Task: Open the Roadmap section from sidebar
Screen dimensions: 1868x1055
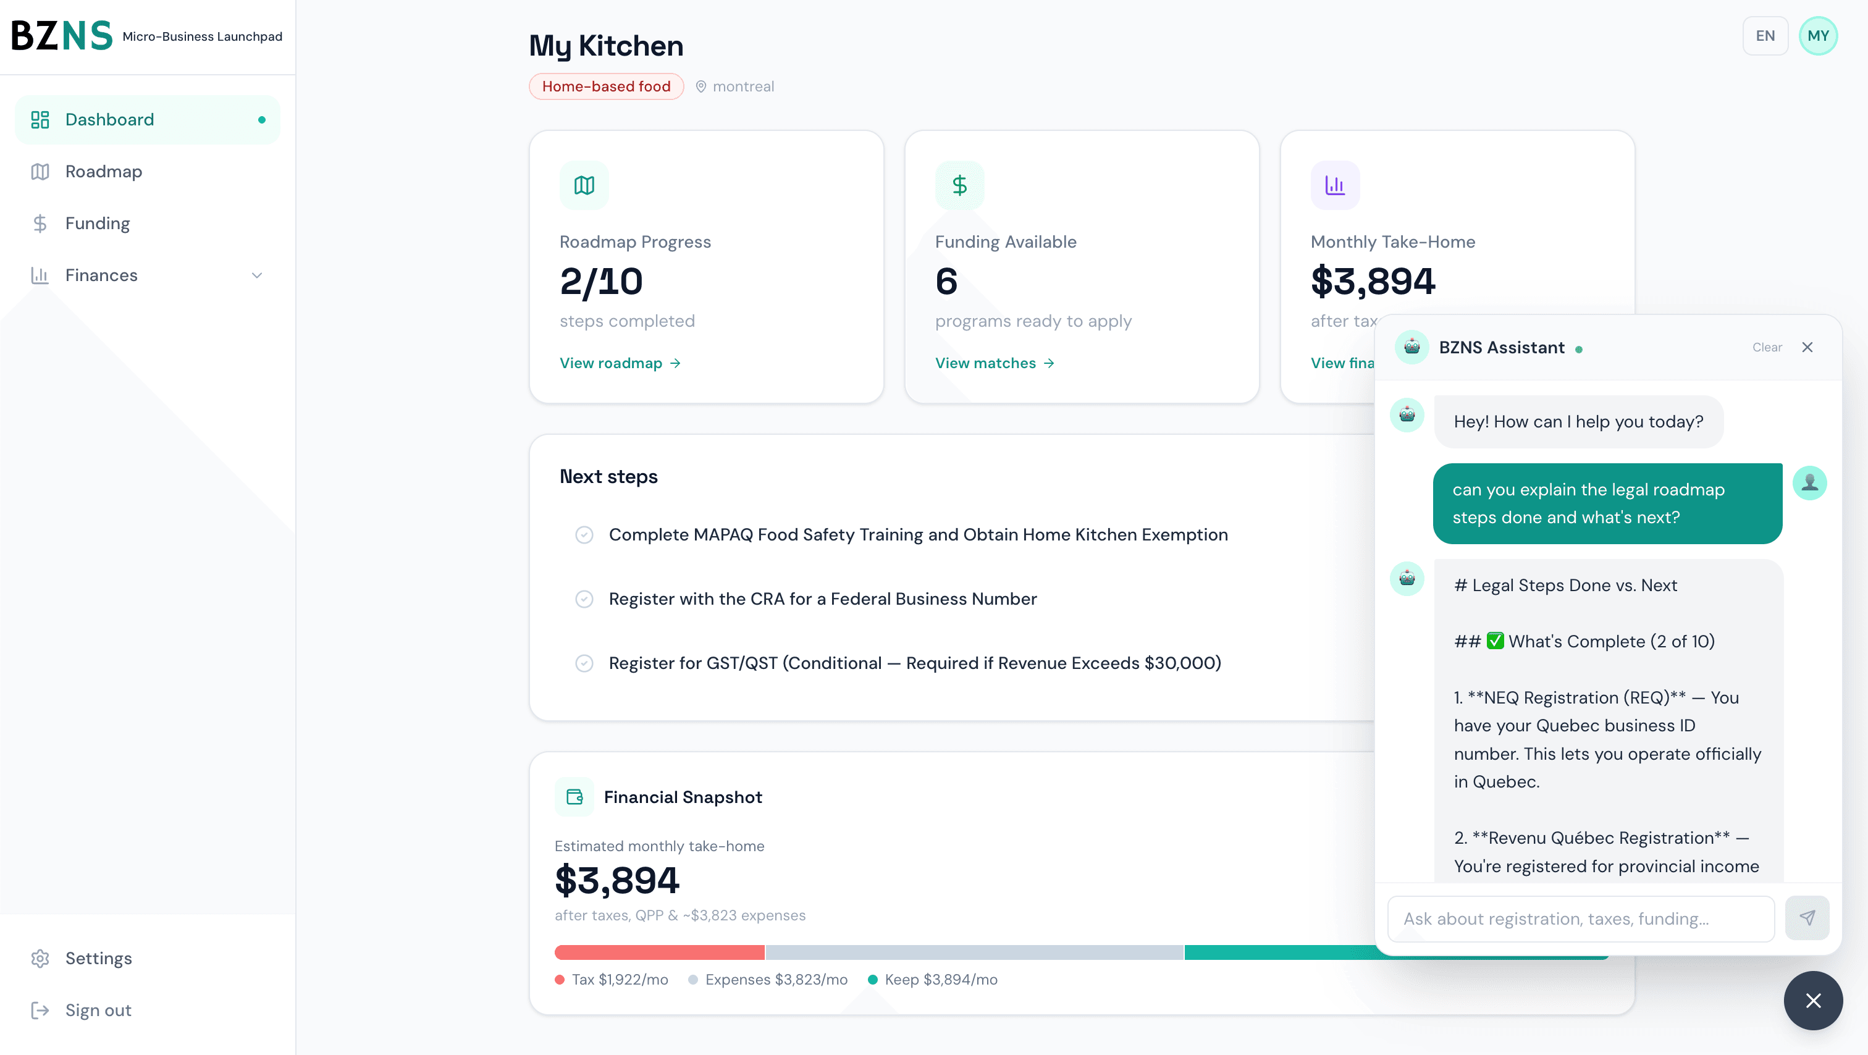Action: point(103,171)
